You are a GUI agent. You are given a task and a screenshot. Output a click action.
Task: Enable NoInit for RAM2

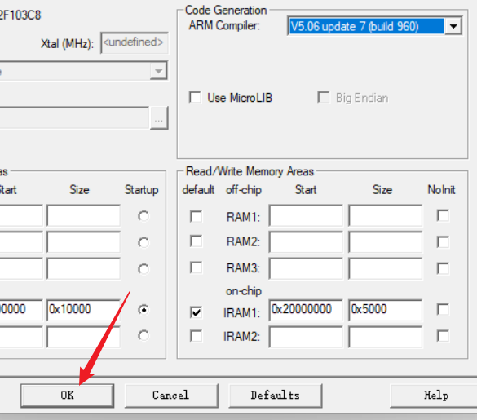tap(443, 242)
